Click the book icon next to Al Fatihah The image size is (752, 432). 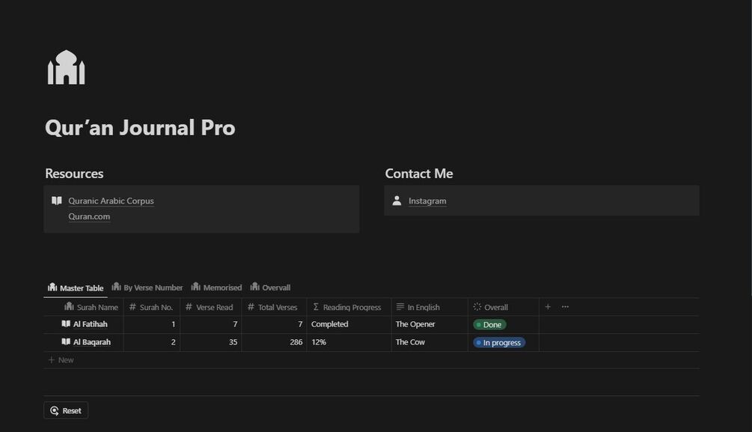66,324
